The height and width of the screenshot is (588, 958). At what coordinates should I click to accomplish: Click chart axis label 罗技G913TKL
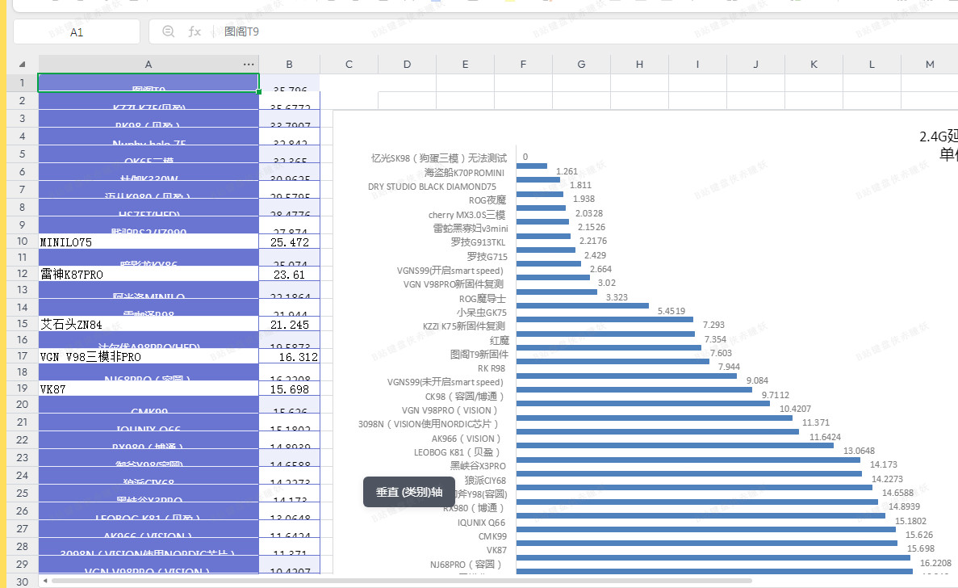coord(478,242)
